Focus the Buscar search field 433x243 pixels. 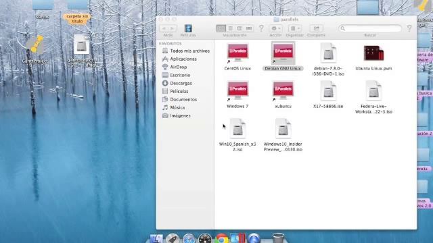point(370,28)
